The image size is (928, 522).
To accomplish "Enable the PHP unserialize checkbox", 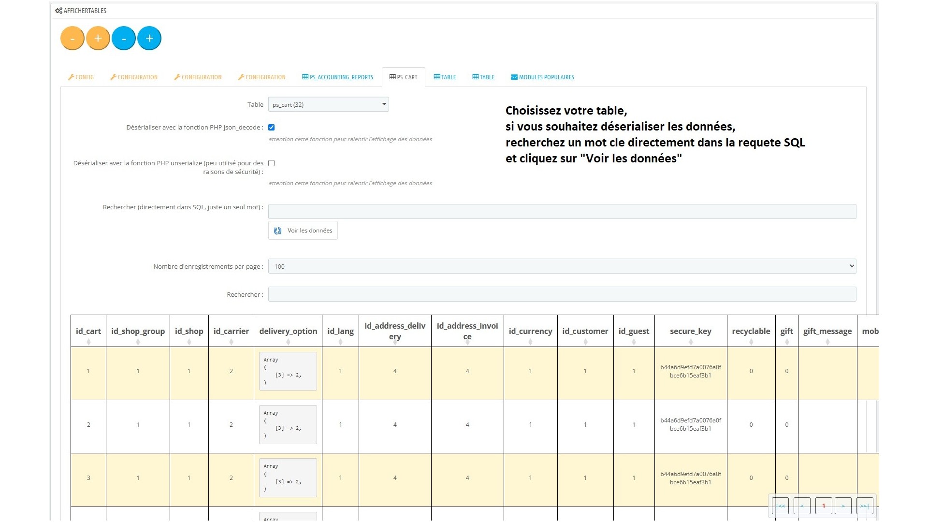I will pyautogui.click(x=272, y=163).
